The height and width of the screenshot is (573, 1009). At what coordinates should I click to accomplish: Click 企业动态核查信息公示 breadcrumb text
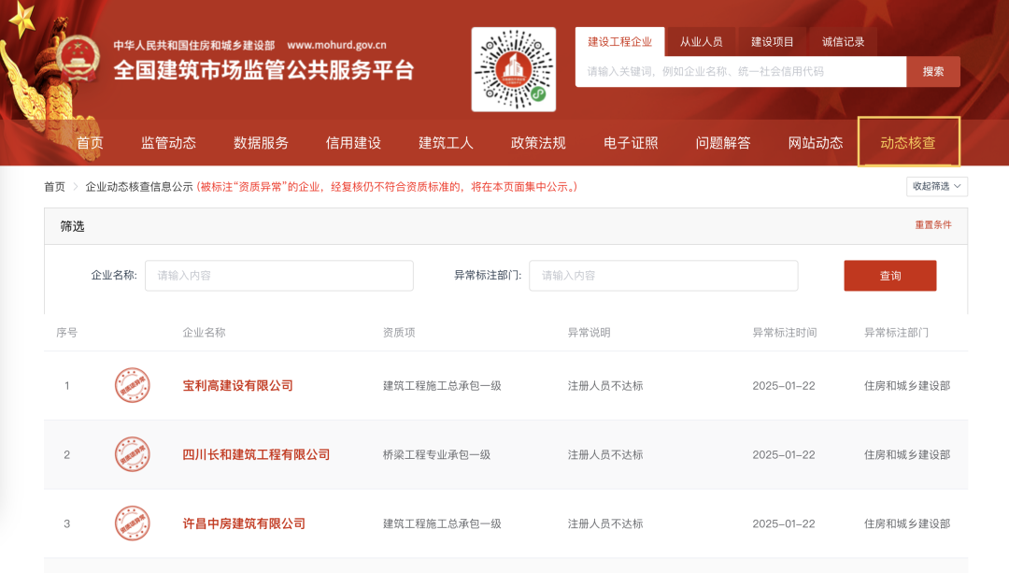pyautogui.click(x=139, y=187)
